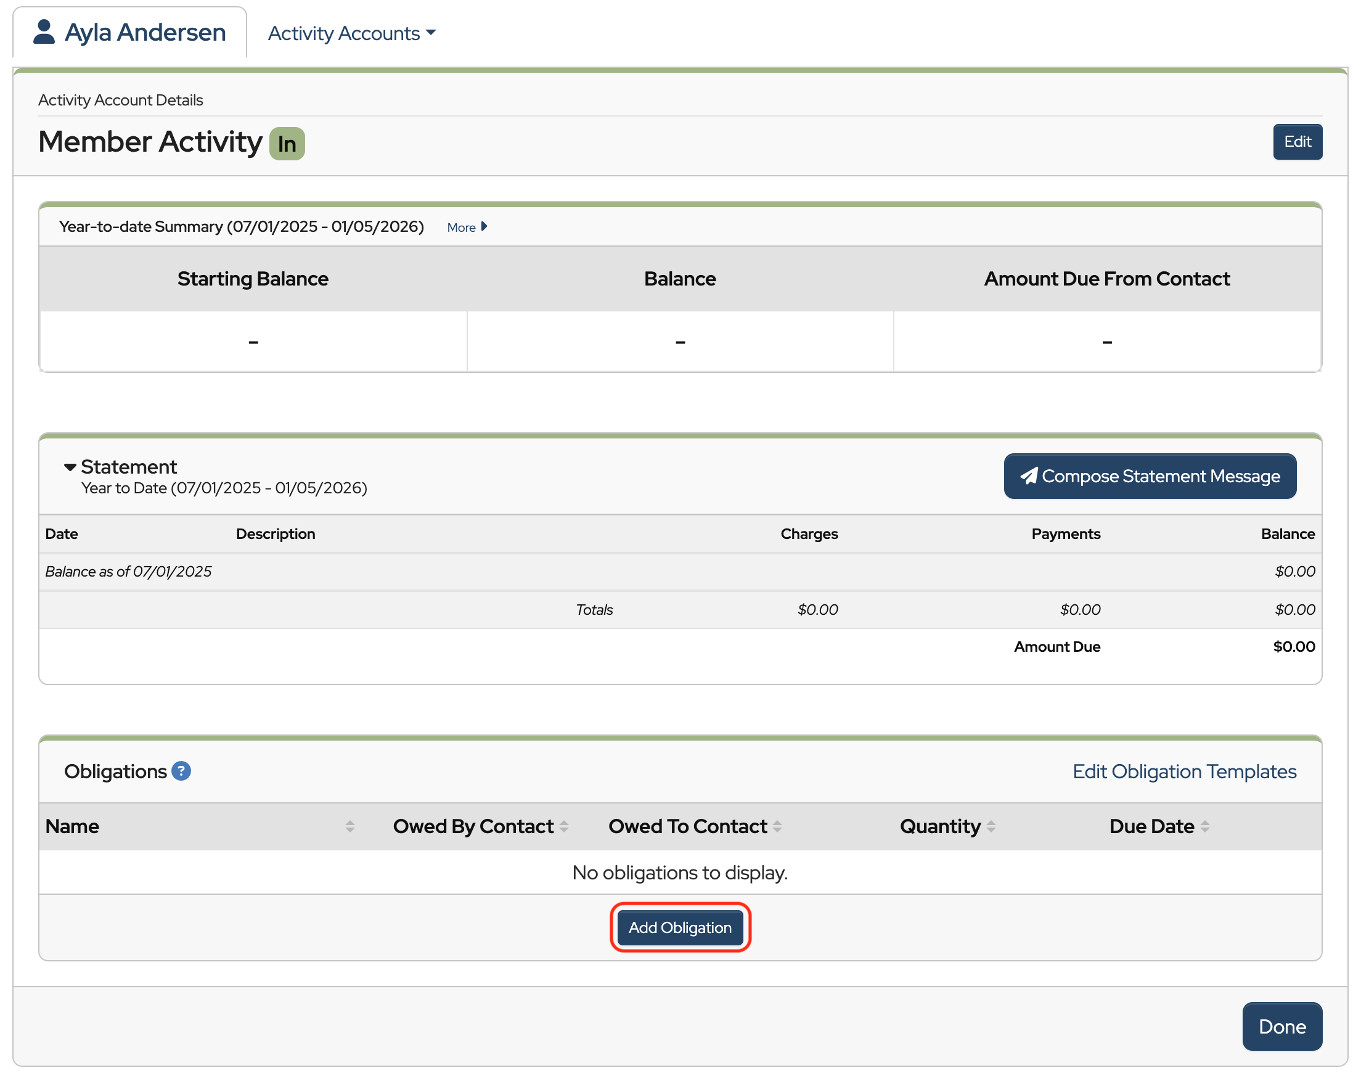This screenshot has height=1073, width=1361.
Task: Sort obligations by Quantity arrows
Action: click(991, 826)
